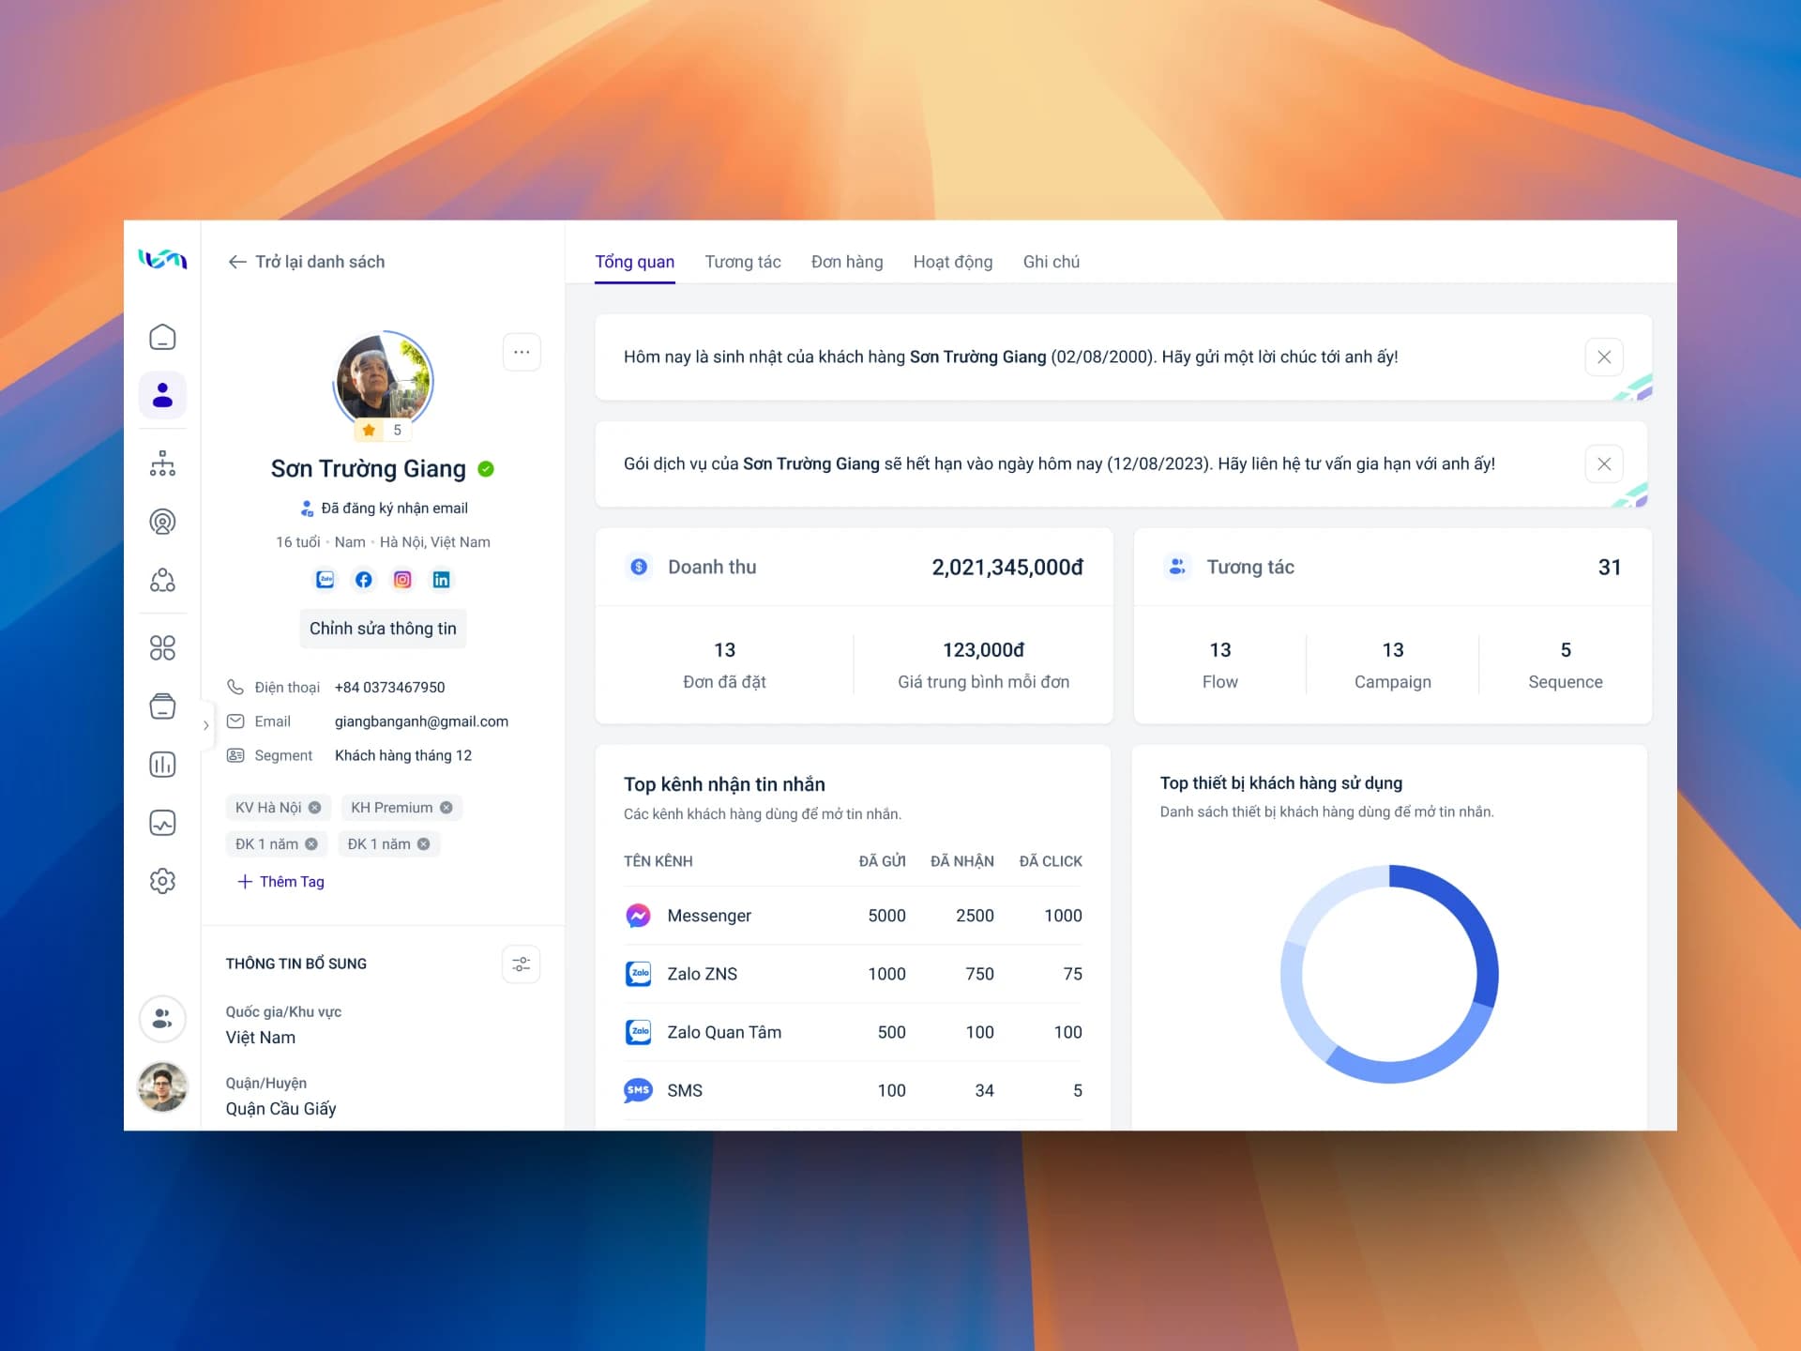
Task: Open customer's Facebook profile icon
Action: 364,580
